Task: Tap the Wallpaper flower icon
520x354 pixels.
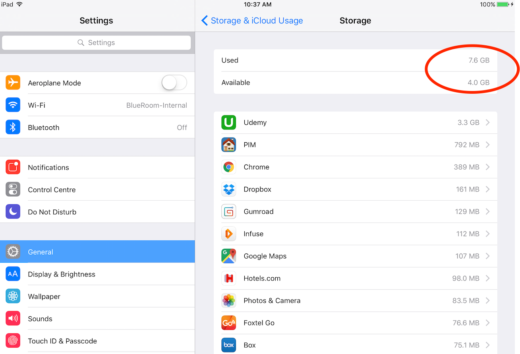Action: 13,296
